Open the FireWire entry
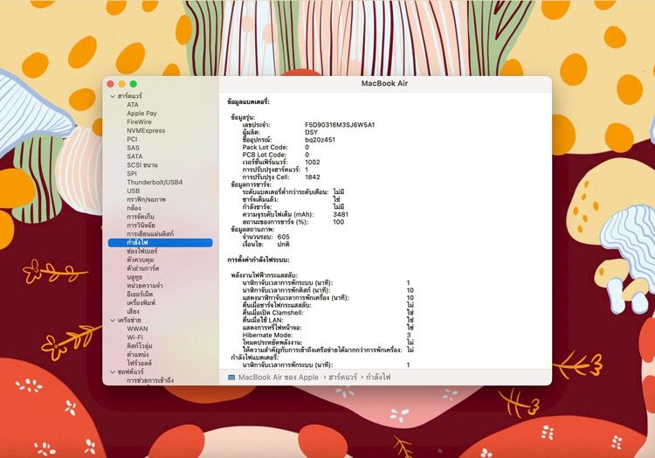 click(139, 122)
